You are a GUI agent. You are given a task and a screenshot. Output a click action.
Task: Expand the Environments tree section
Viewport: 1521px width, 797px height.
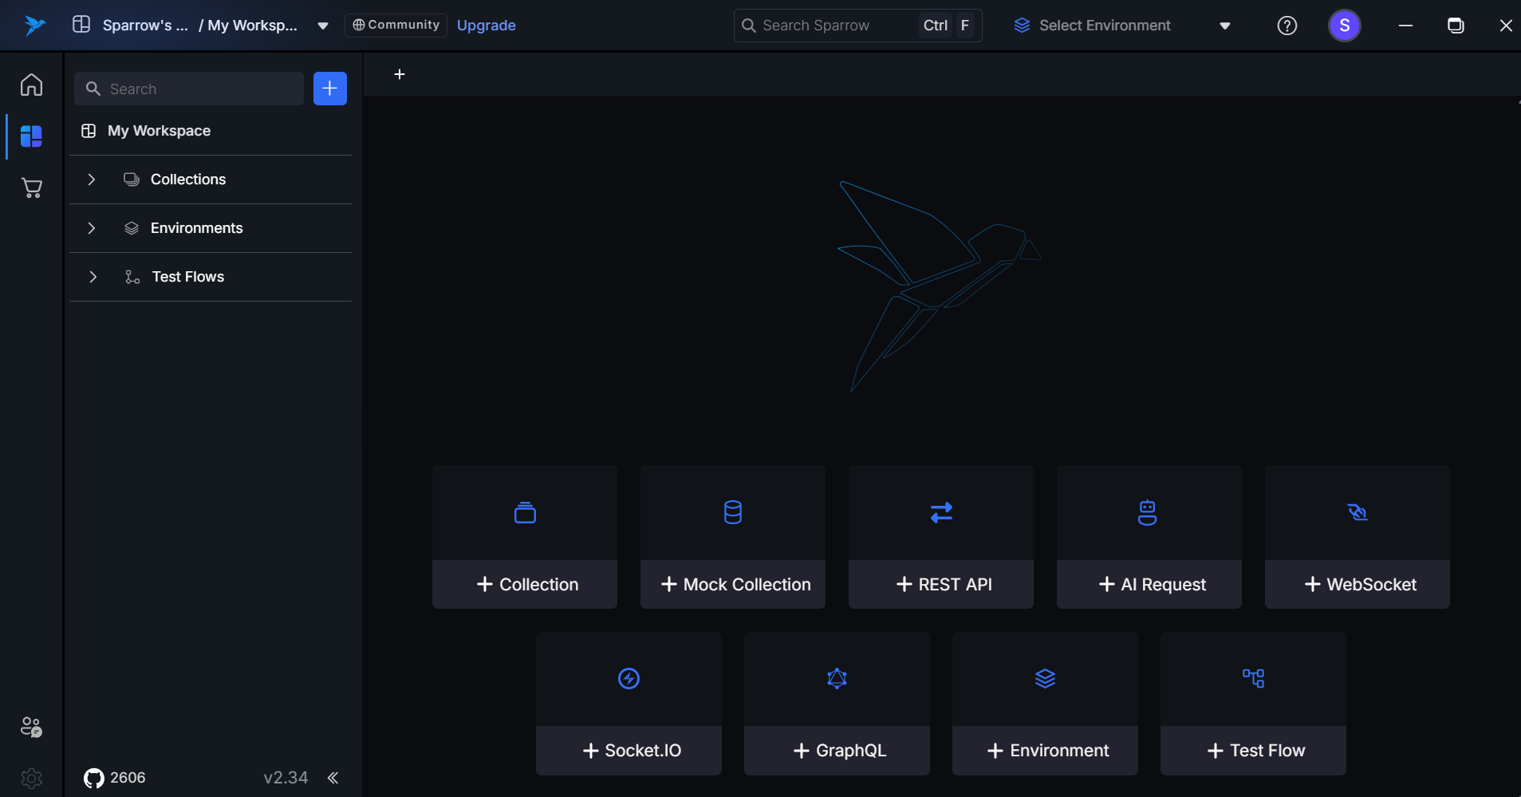pos(92,228)
